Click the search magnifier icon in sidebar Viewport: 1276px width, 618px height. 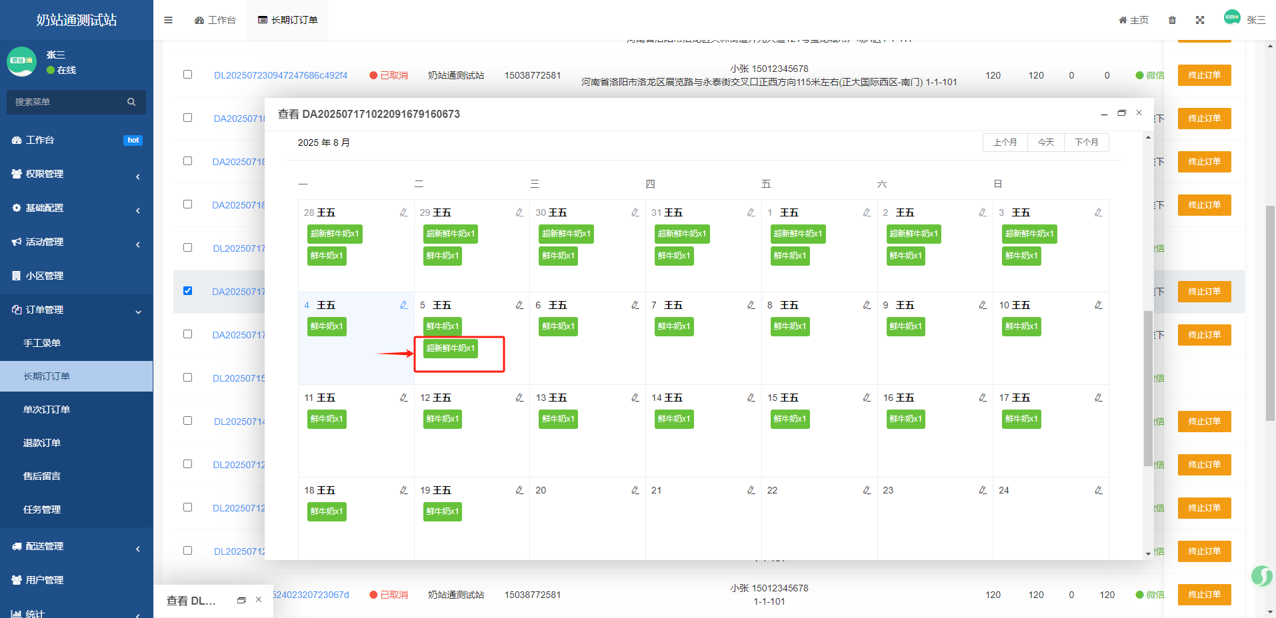point(131,102)
